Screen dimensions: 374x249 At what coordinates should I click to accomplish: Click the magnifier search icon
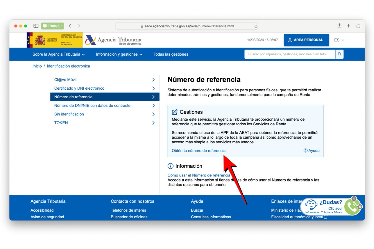click(x=339, y=55)
